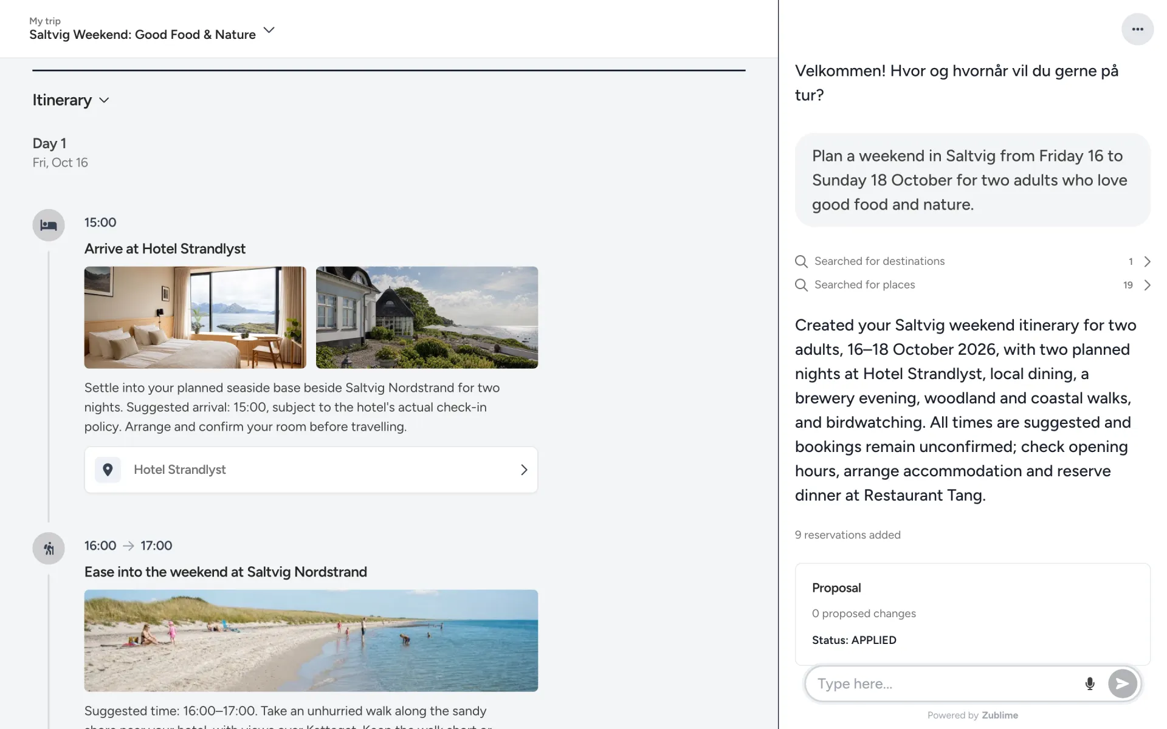This screenshot has width=1167, height=729.
Task: Click the microphone voice input icon
Action: pyautogui.click(x=1090, y=683)
